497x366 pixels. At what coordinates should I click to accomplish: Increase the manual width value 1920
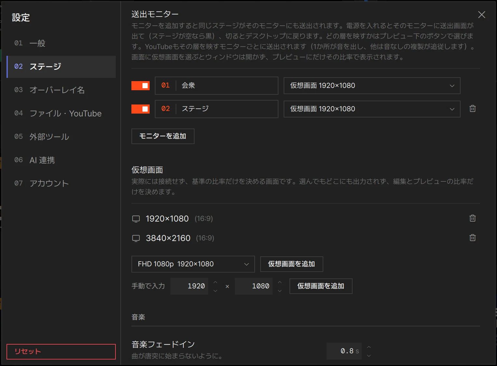coord(215,282)
